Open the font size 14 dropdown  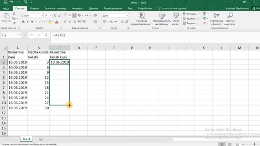tap(51, 15)
